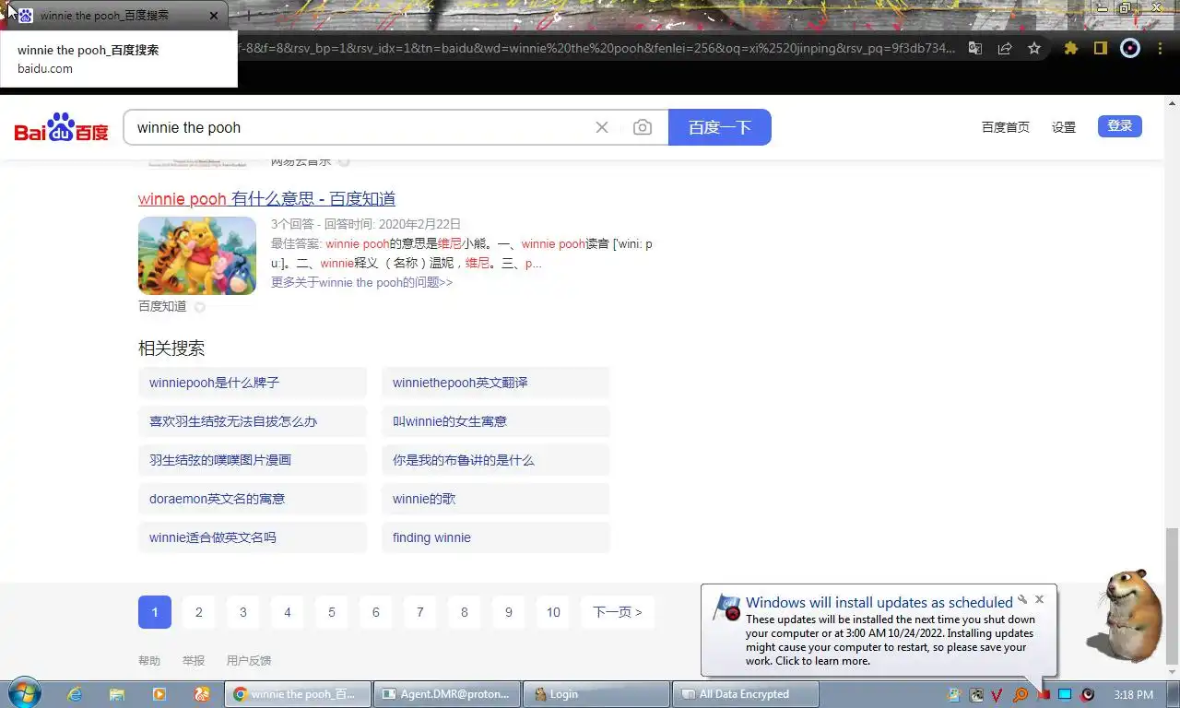Click related search doraemon英文名的寓意
The image size is (1180, 708).
[x=253, y=499]
